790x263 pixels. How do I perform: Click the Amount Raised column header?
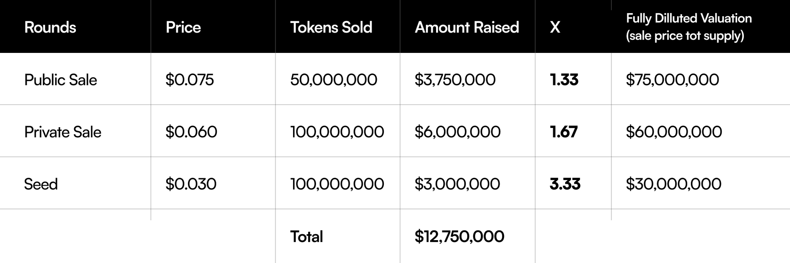(466, 27)
